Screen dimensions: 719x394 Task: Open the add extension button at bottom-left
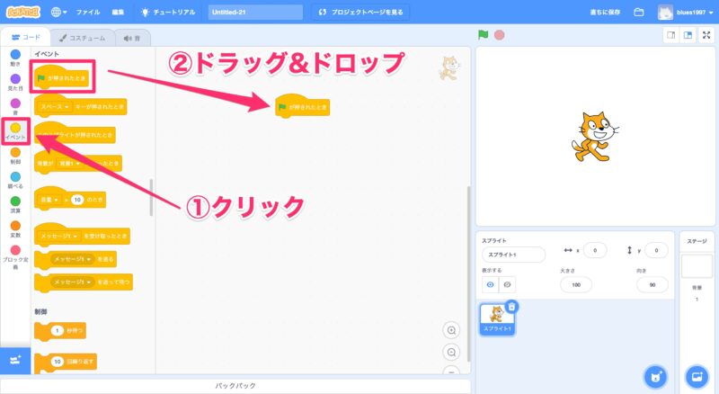tap(15, 359)
